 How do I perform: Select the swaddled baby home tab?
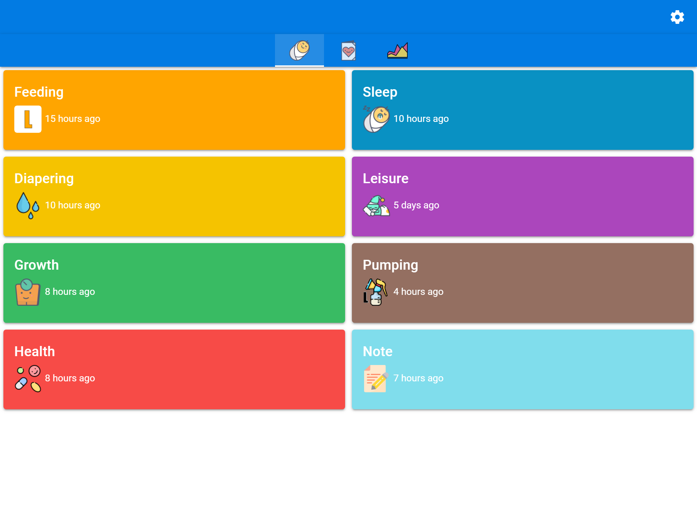coord(299,50)
